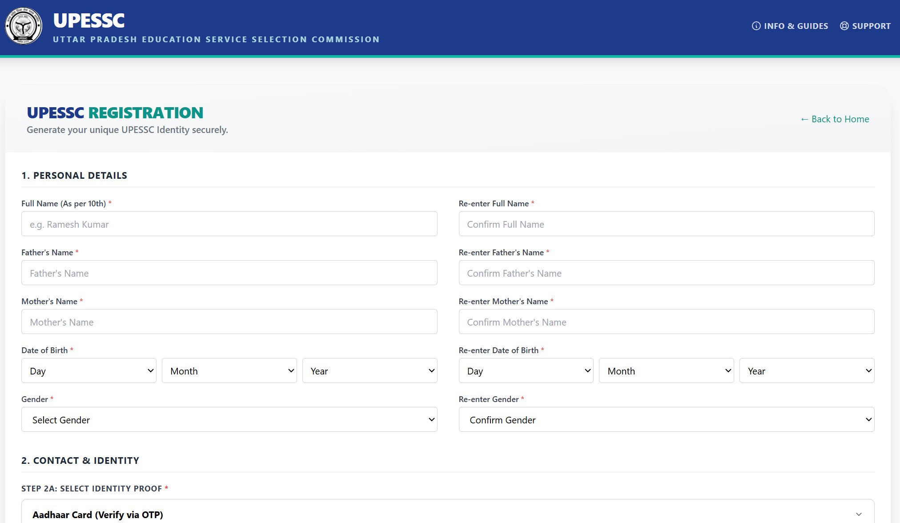Click the headset icon next to SUPPORT

point(844,26)
